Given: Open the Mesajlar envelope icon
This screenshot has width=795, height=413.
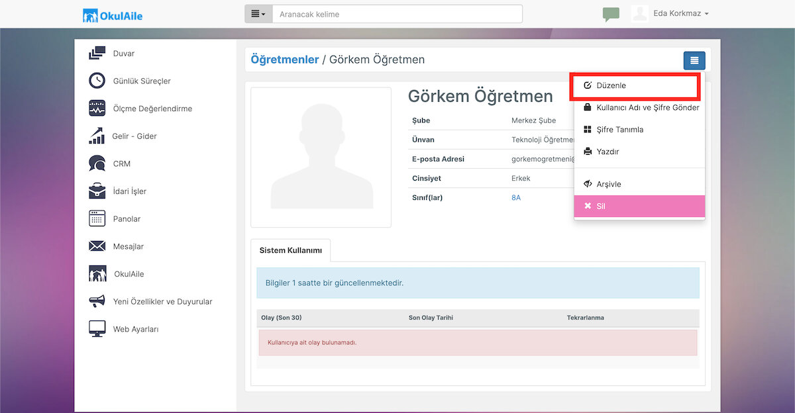Looking at the screenshot, I should point(97,246).
